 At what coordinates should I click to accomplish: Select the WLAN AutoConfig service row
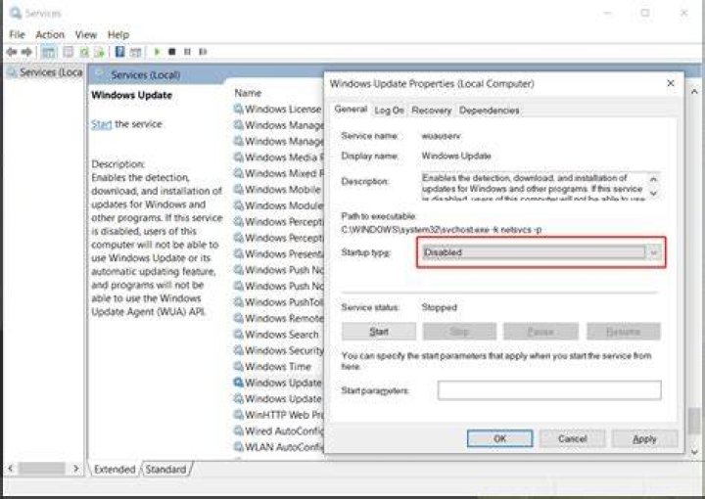(x=279, y=447)
